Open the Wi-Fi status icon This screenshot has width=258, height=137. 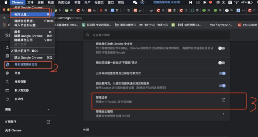(x=237, y=2)
